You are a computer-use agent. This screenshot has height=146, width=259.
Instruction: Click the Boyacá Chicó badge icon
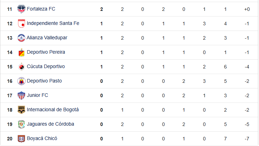(21, 139)
